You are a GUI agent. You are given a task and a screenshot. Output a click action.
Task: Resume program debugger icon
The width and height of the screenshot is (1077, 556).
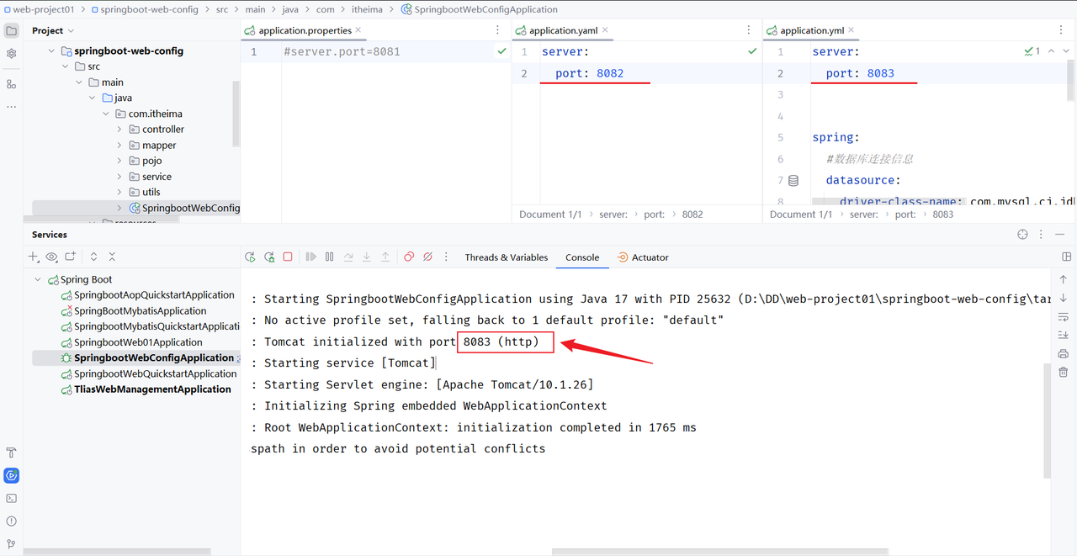point(310,257)
